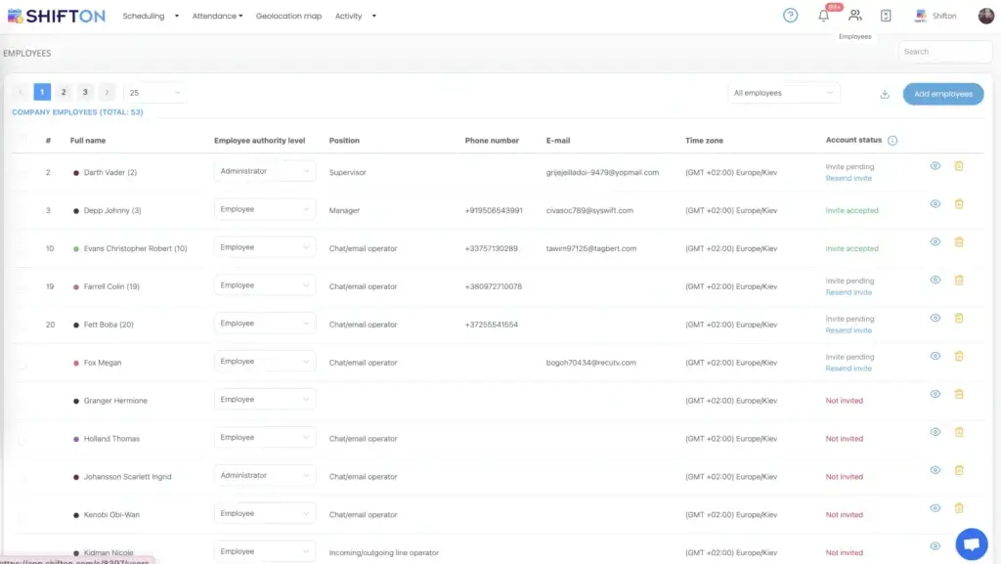The width and height of the screenshot is (1001, 564).
Task: Open the chat support bubble icon
Action: pos(971,543)
